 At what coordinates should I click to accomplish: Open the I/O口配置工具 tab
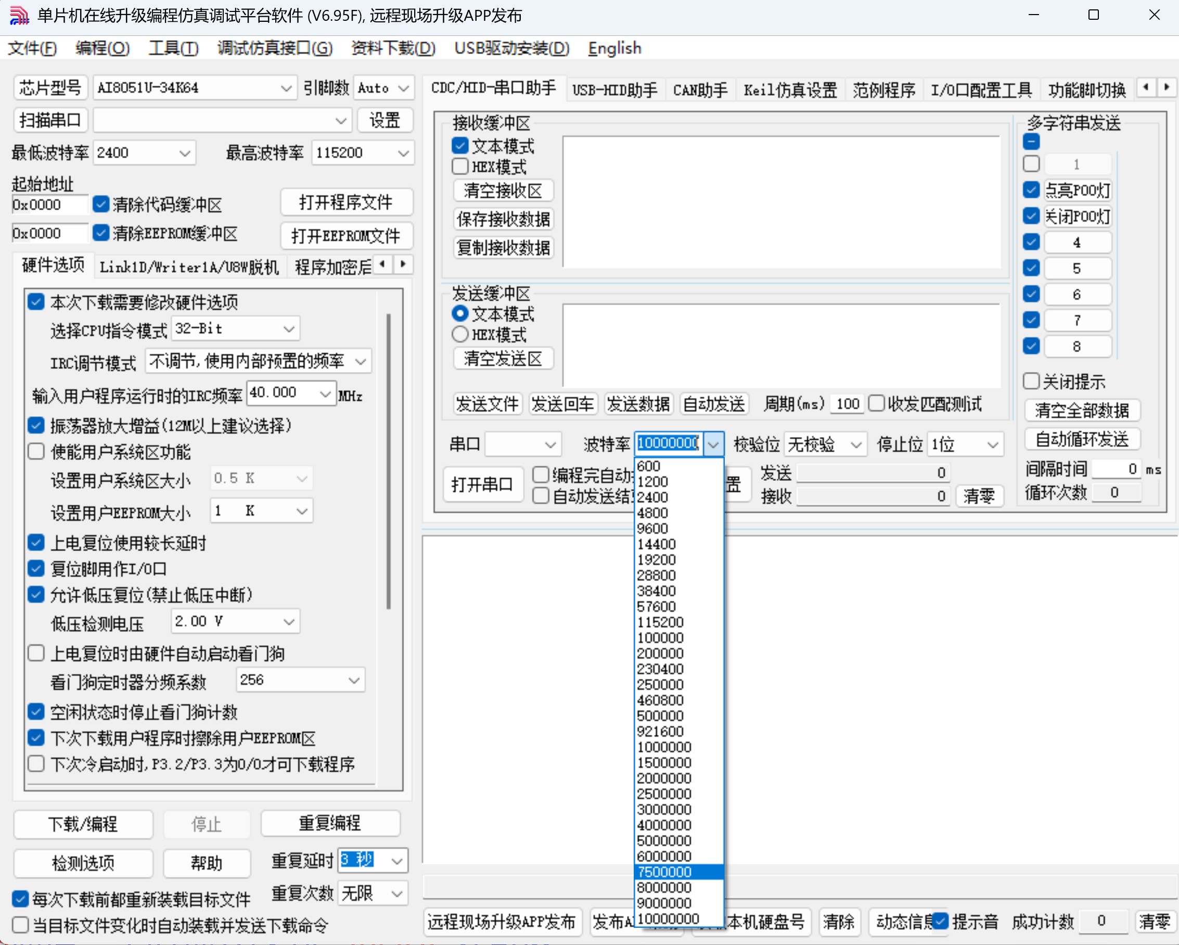point(981,90)
